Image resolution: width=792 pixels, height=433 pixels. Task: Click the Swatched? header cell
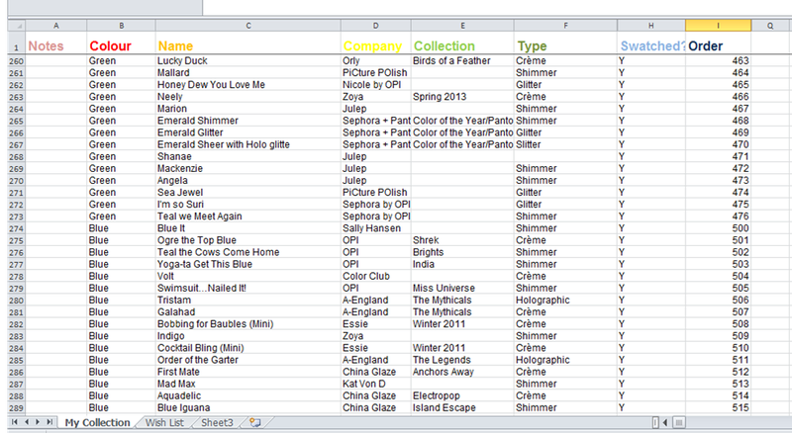click(651, 43)
